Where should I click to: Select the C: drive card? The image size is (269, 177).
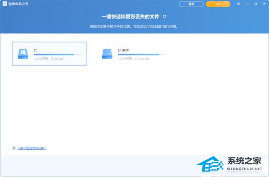pyautogui.click(x=49, y=54)
